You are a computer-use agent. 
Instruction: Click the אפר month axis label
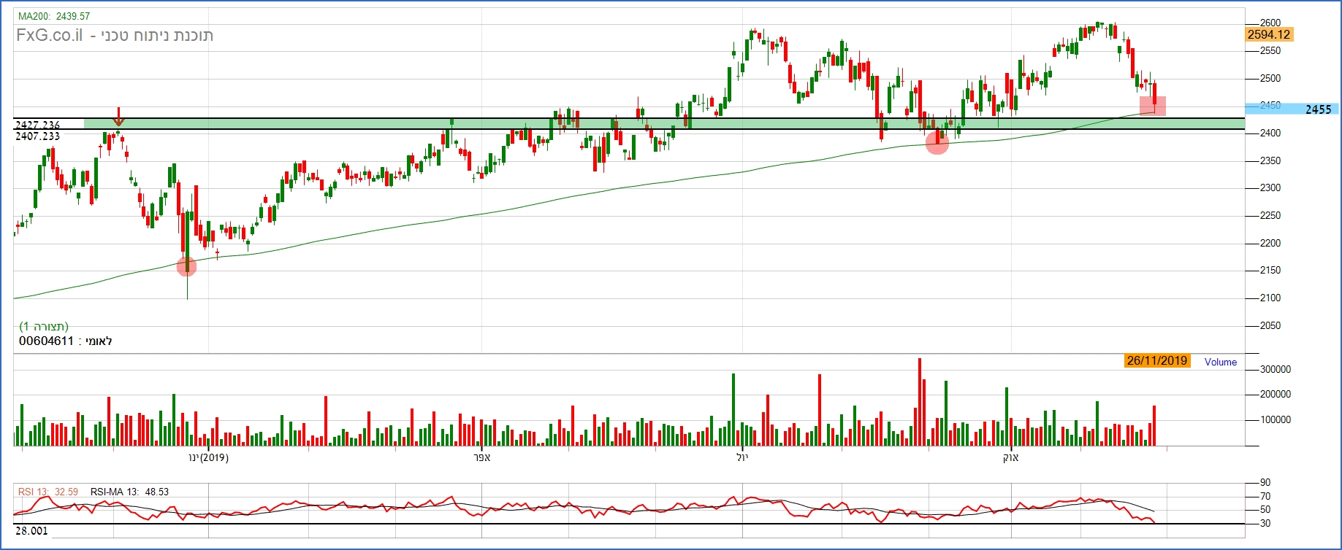pyautogui.click(x=482, y=457)
